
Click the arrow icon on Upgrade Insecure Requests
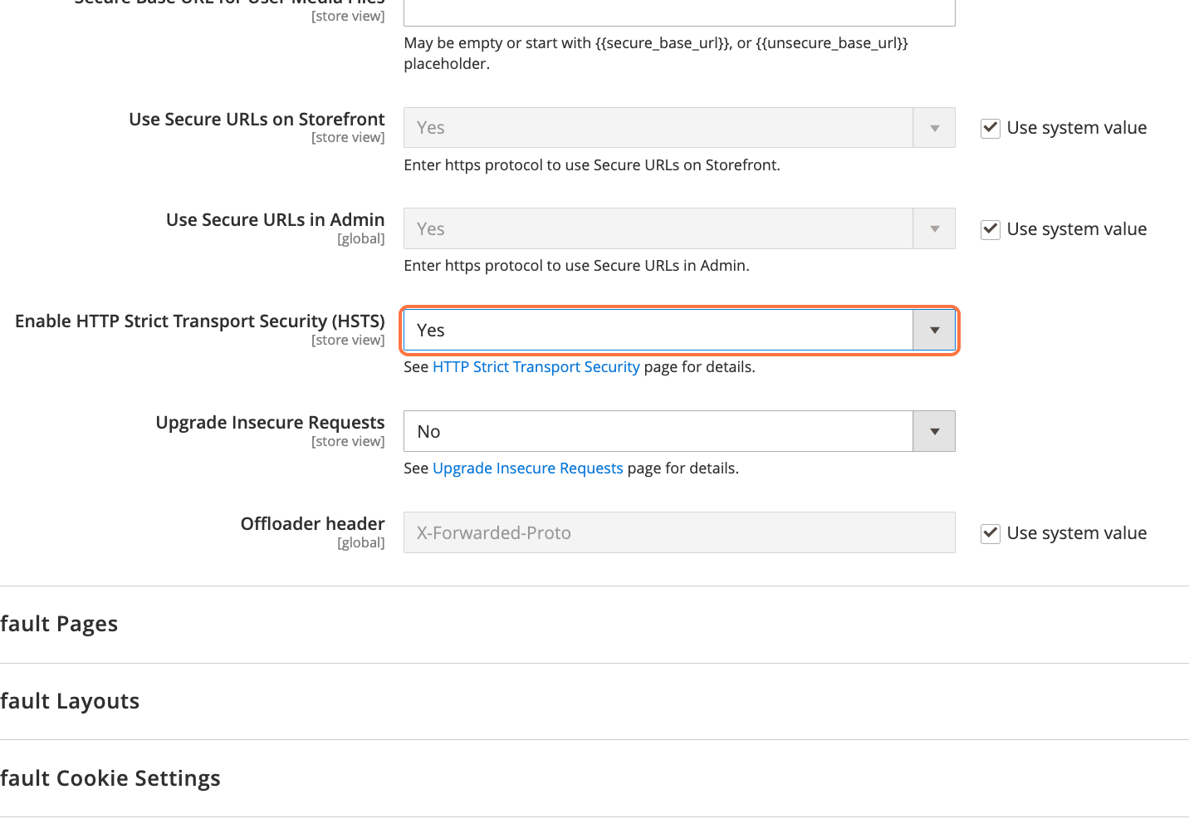[934, 431]
